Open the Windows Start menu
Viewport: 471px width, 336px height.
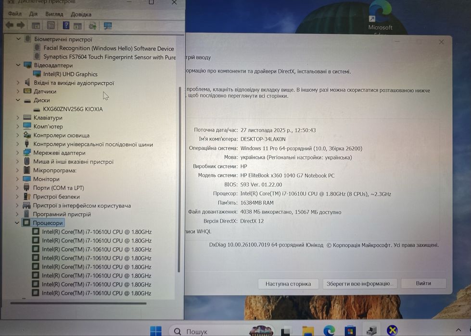coord(155,331)
